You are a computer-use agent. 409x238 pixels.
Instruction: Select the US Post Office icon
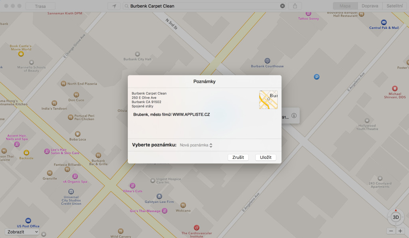tap(28, 220)
